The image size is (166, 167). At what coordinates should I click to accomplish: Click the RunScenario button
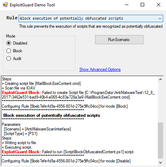119,40
